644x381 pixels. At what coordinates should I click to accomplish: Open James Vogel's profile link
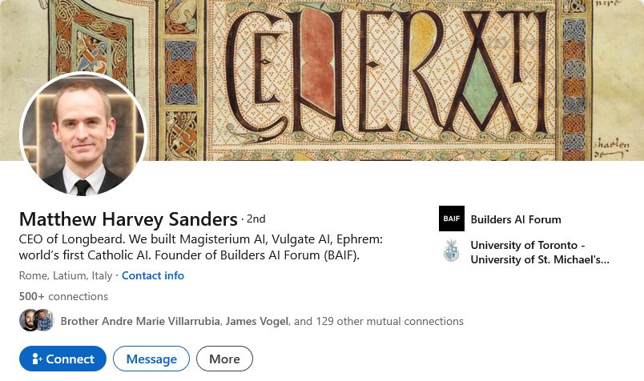[x=256, y=321]
